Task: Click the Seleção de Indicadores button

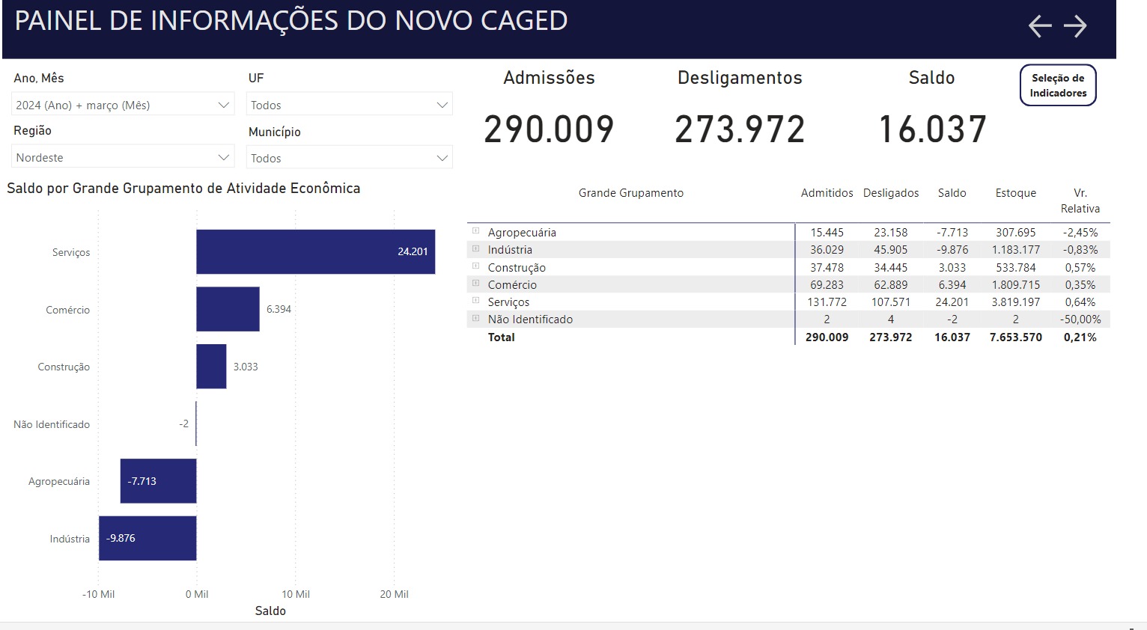Action: (1058, 85)
